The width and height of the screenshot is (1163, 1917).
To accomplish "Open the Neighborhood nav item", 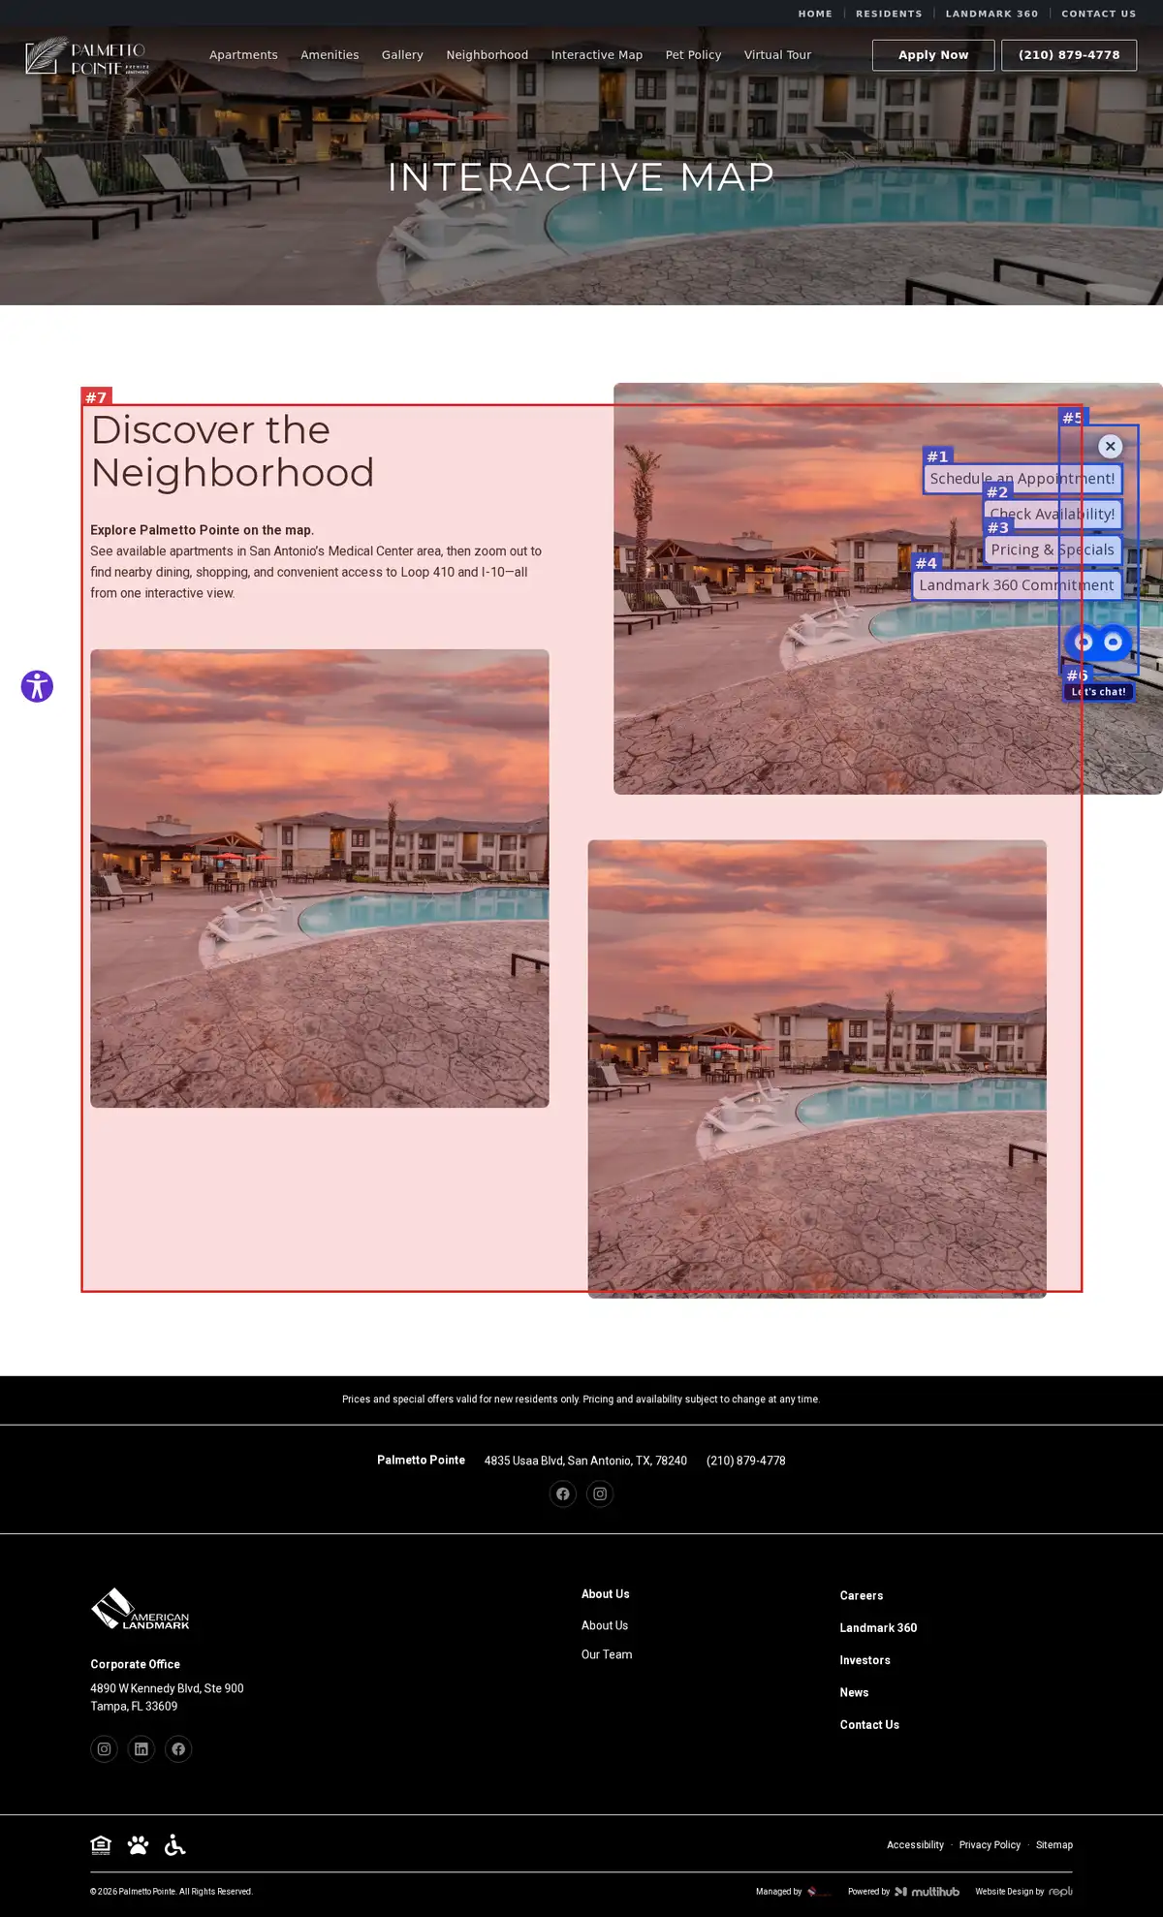I will (x=487, y=55).
